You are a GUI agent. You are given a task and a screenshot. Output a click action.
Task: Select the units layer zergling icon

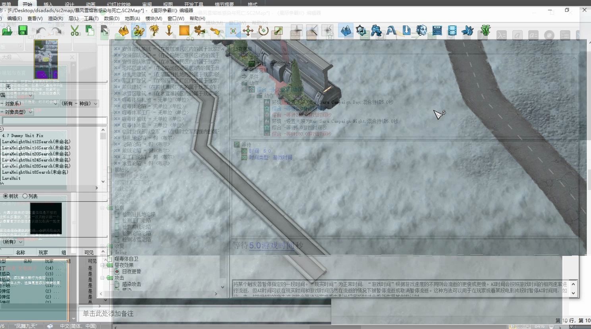pyautogui.click(x=139, y=31)
